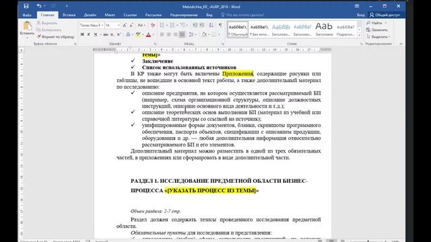The height and width of the screenshot is (242, 431).
Task: Copy selection using Копировать
Action: [49, 30]
